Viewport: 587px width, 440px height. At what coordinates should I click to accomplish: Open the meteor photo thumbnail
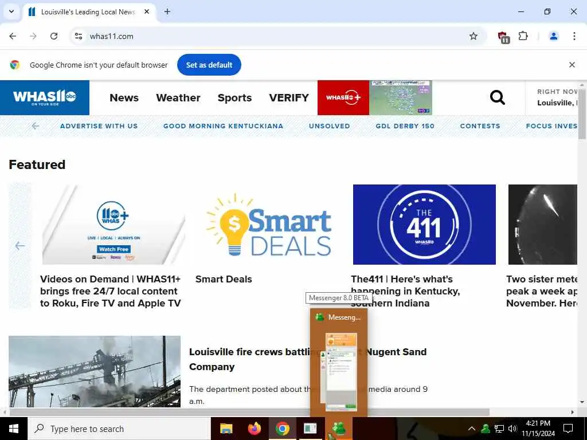tap(542, 225)
